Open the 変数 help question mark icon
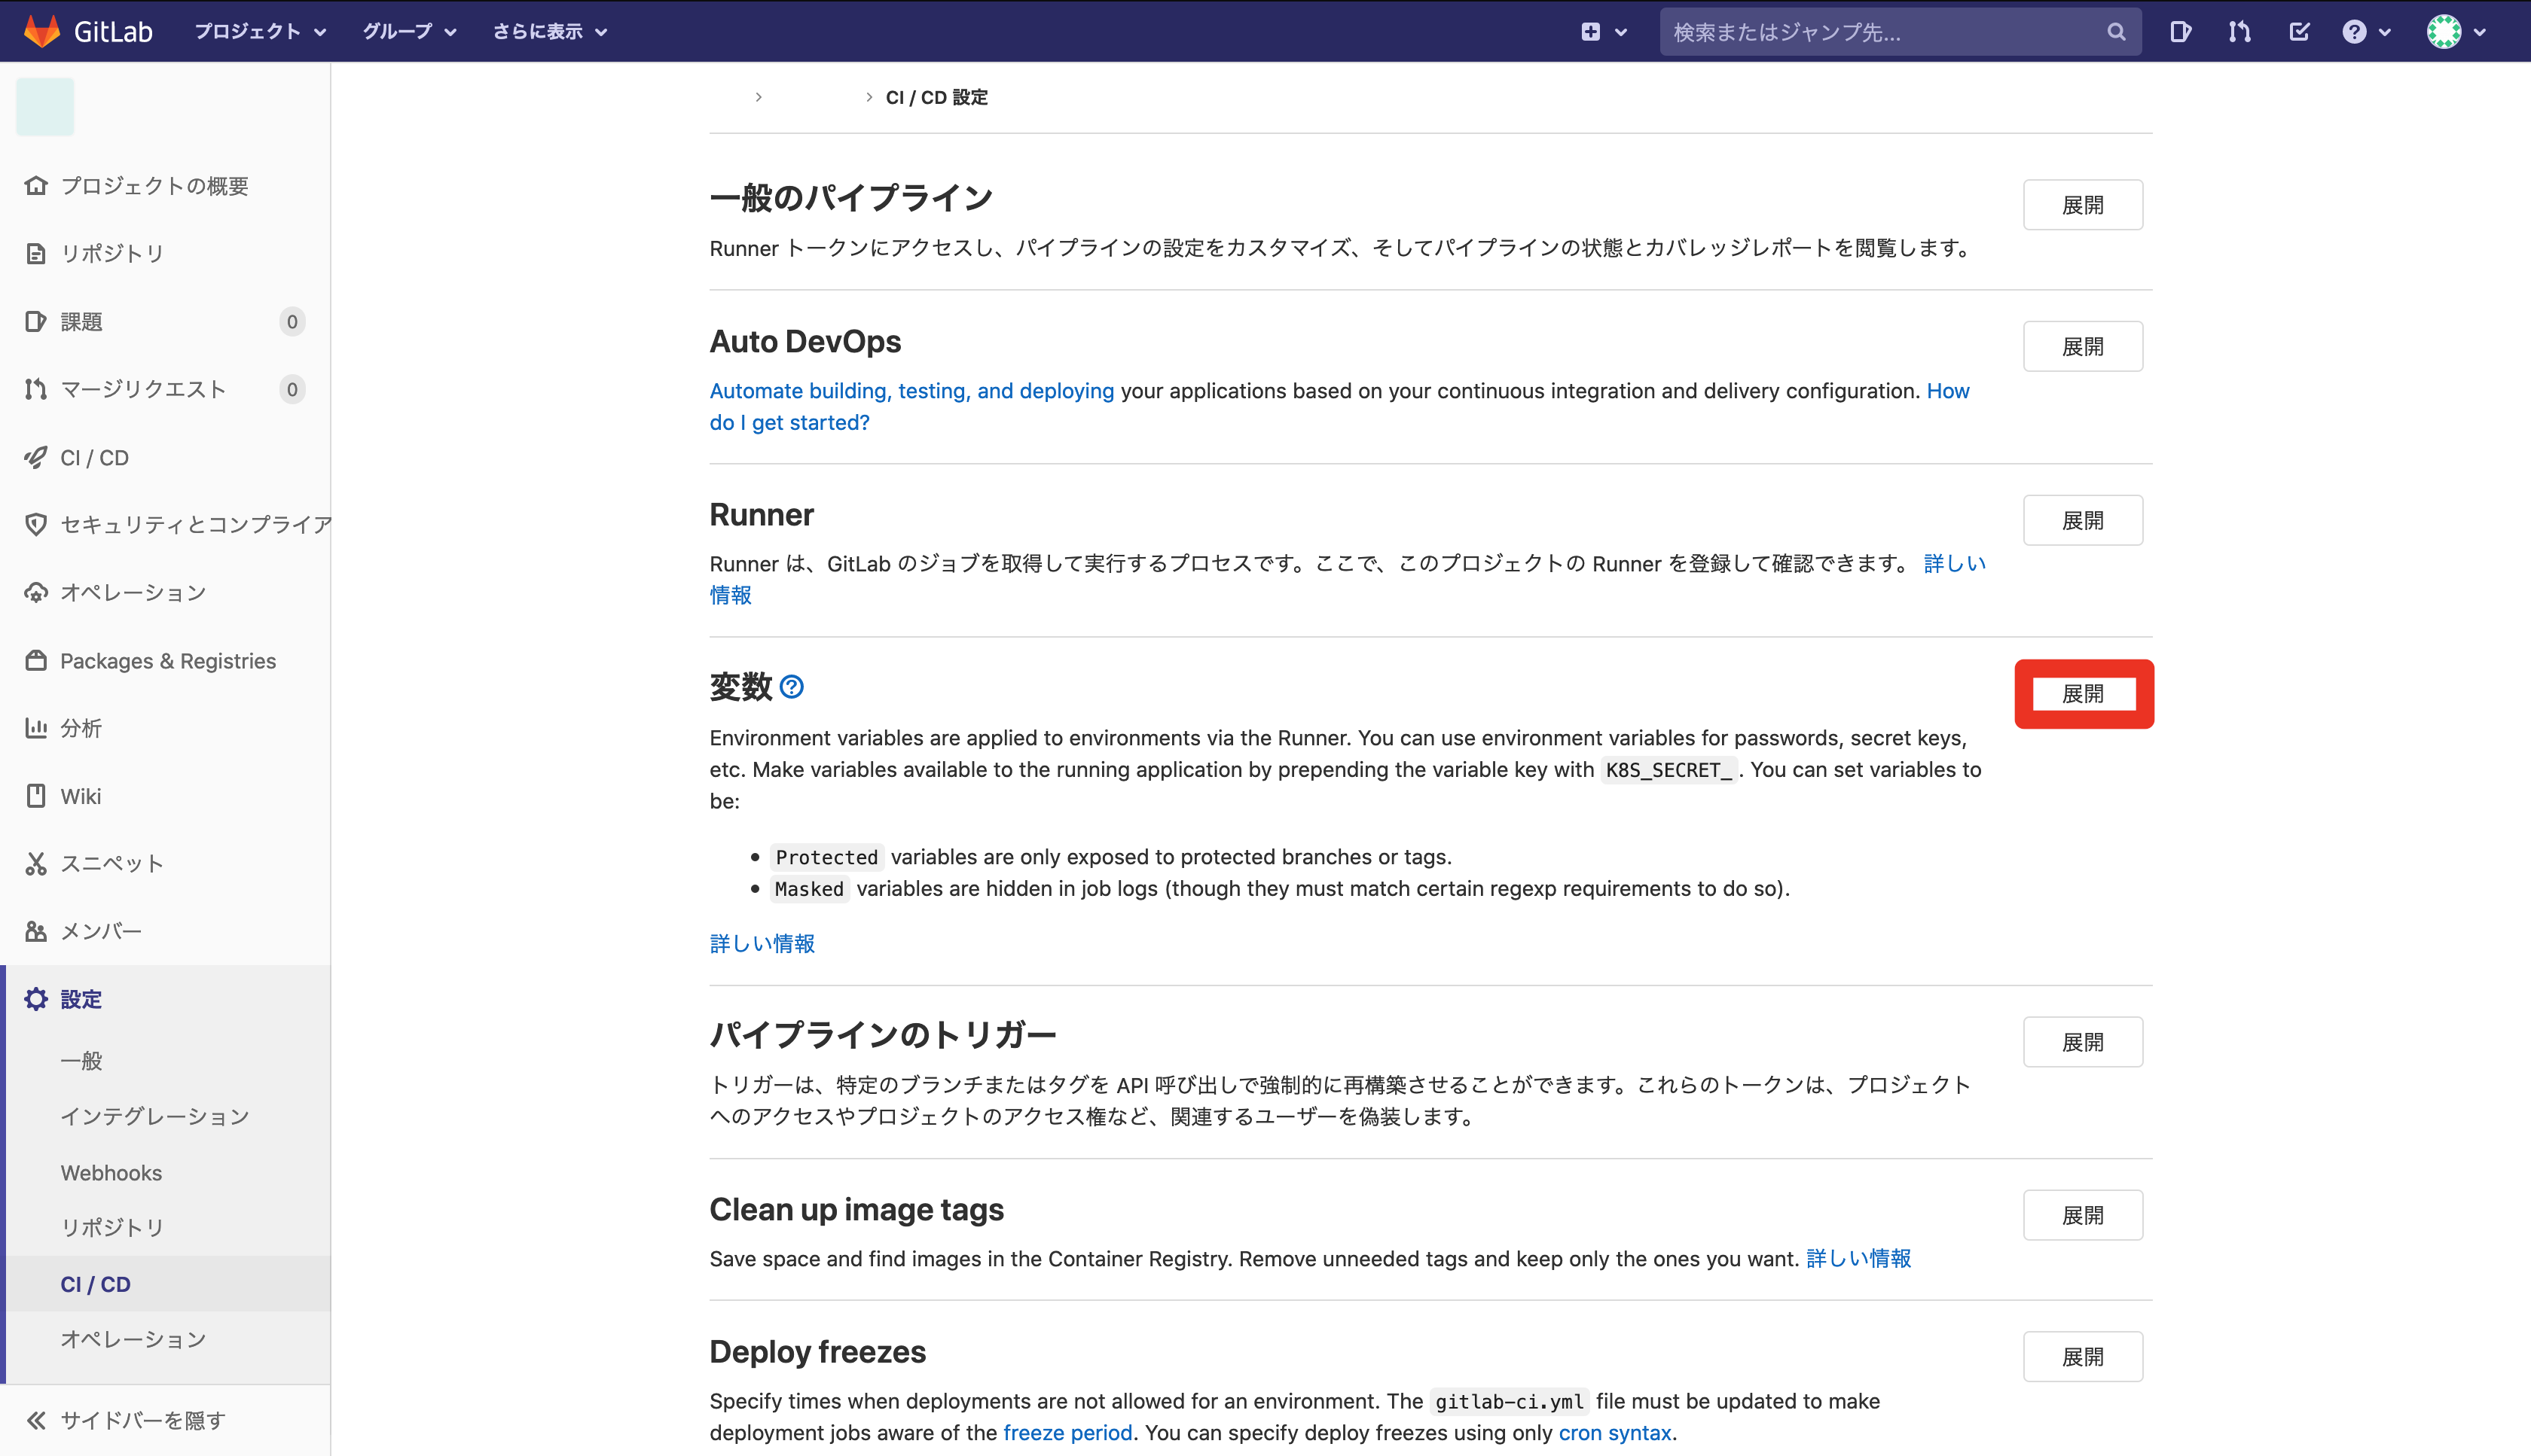Image resolution: width=2531 pixels, height=1456 pixels. (x=791, y=687)
